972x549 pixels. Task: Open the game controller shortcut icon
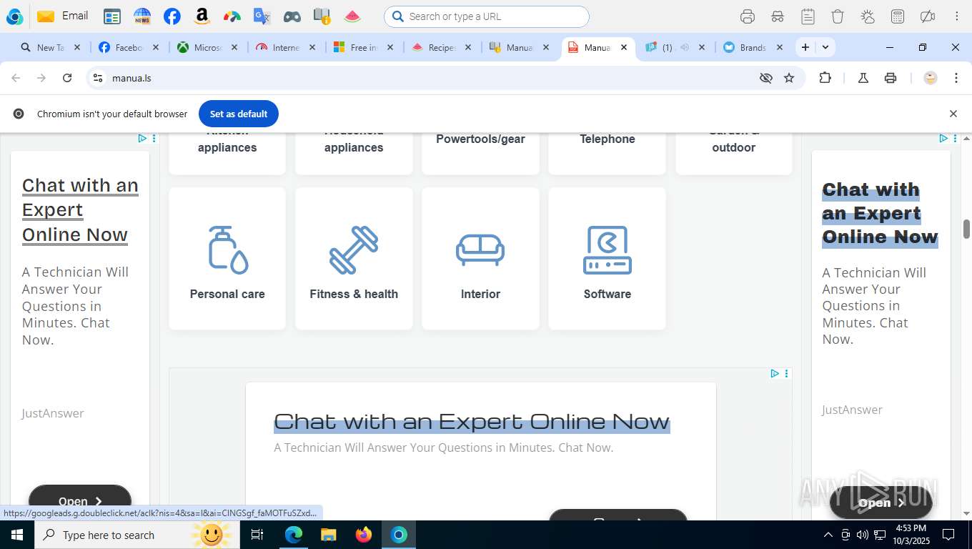pos(292,16)
